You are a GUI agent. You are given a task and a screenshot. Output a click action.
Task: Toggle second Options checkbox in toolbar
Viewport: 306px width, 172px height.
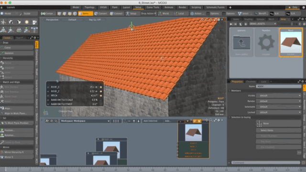[x=224, y=13]
